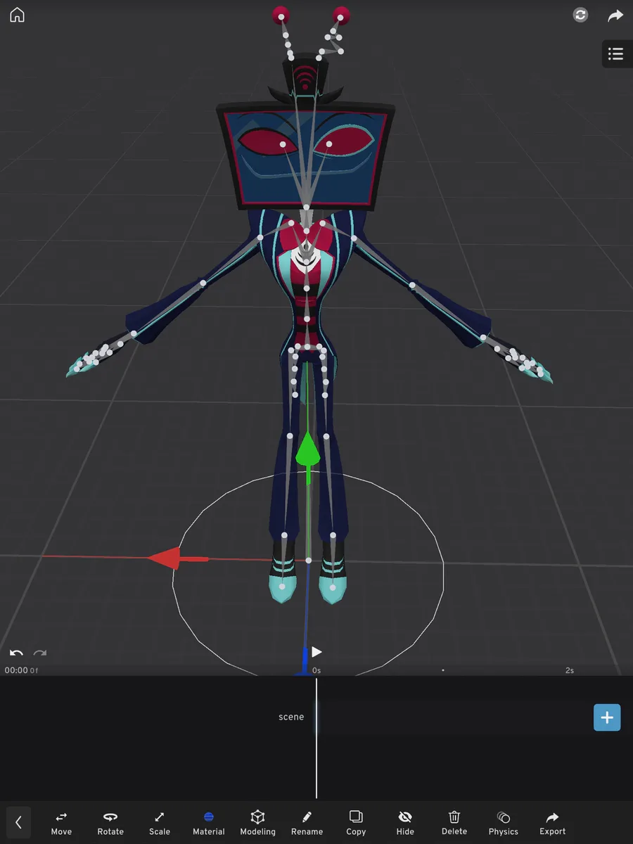Image resolution: width=633 pixels, height=844 pixels.
Task: Copy the selected object
Action: point(356,822)
